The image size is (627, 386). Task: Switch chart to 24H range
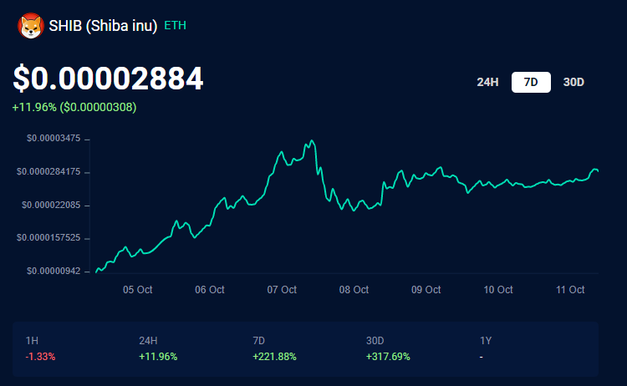point(487,83)
